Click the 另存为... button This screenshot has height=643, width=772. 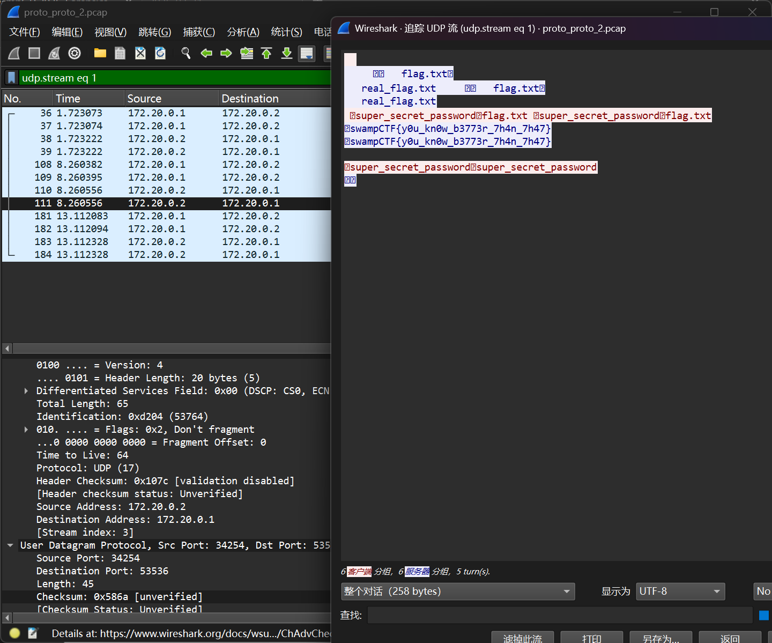coord(661,638)
